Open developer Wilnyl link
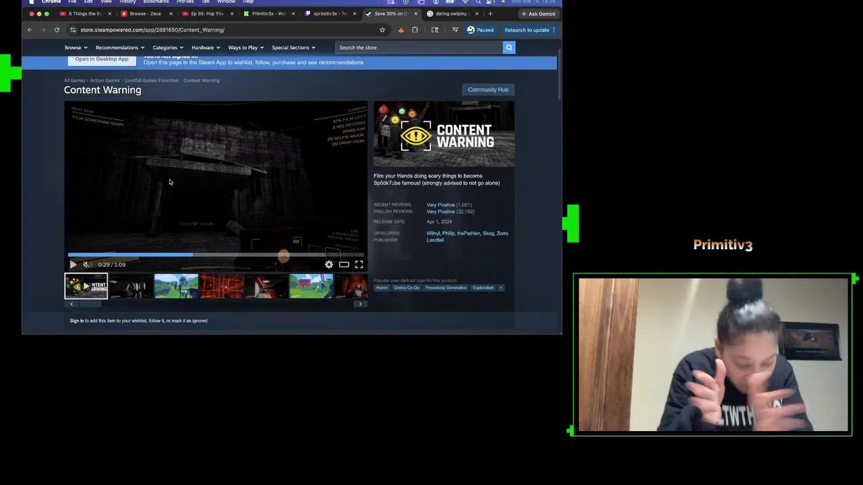This screenshot has height=485, width=863. pos(433,233)
